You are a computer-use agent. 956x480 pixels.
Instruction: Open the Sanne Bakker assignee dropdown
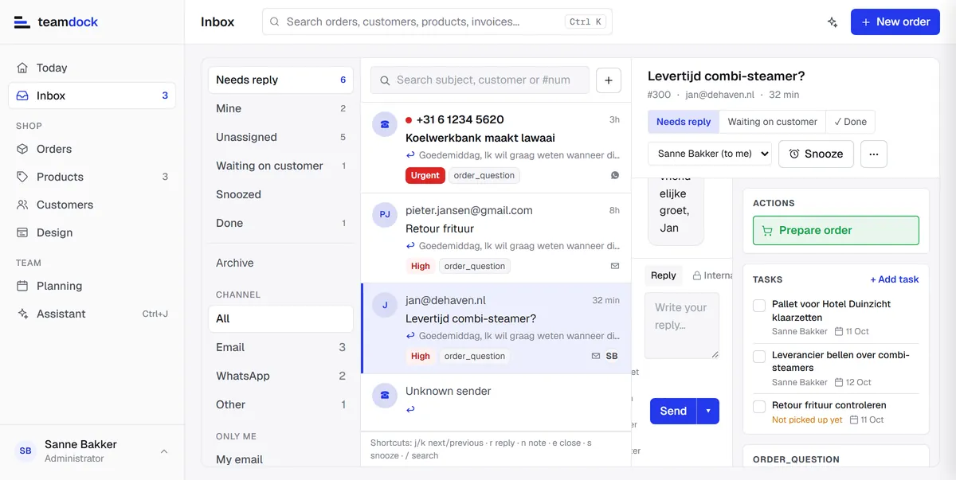coord(710,154)
